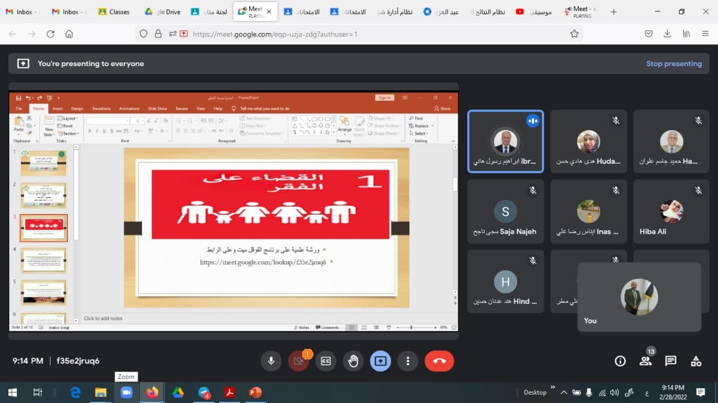
Task: Switch to the Google Drive tab
Action: [x=163, y=12]
